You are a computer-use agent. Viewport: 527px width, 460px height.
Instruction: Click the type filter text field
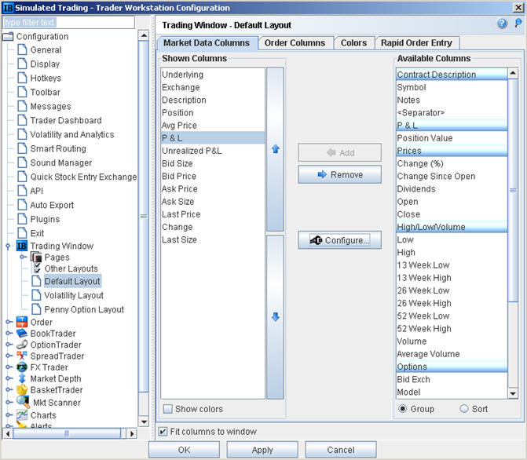click(x=68, y=23)
